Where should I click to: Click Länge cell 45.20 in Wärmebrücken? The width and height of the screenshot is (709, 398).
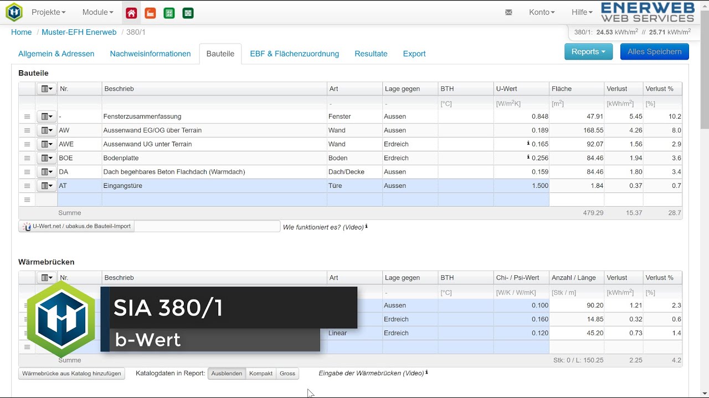click(577, 333)
